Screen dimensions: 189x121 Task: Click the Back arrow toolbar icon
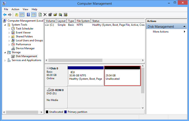[x=5, y=15]
